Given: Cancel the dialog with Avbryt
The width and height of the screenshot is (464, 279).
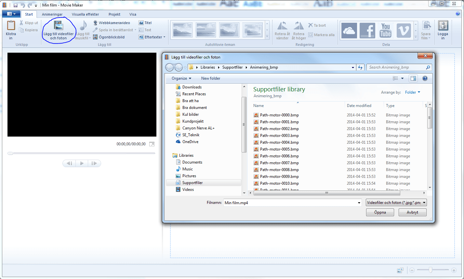Looking at the screenshot, I should point(412,212).
